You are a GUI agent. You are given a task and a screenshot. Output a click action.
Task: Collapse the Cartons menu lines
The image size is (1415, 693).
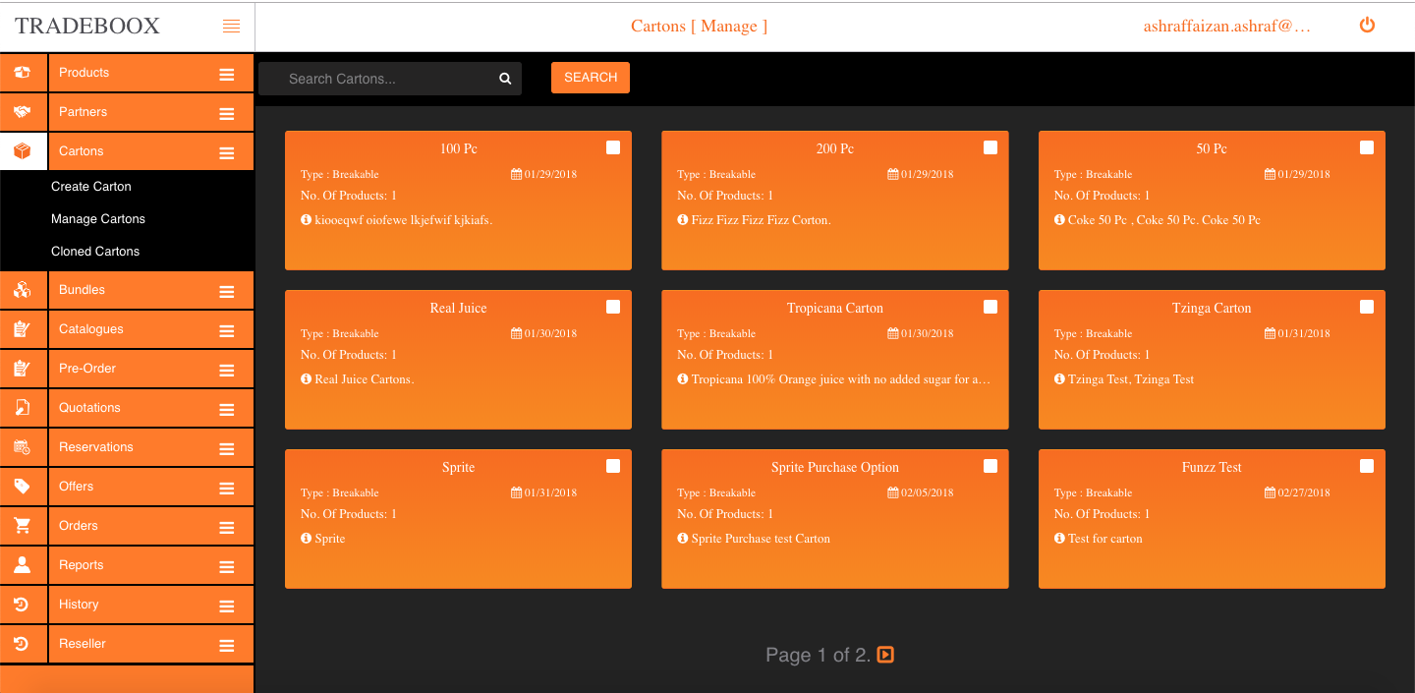pos(227,153)
